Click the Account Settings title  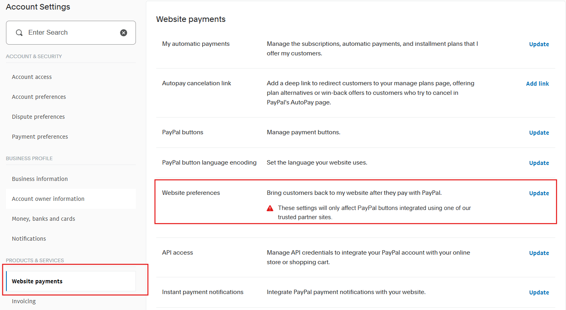(38, 7)
